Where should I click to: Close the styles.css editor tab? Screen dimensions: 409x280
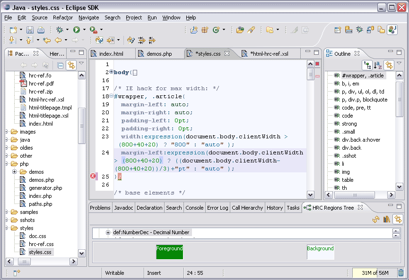227,53
